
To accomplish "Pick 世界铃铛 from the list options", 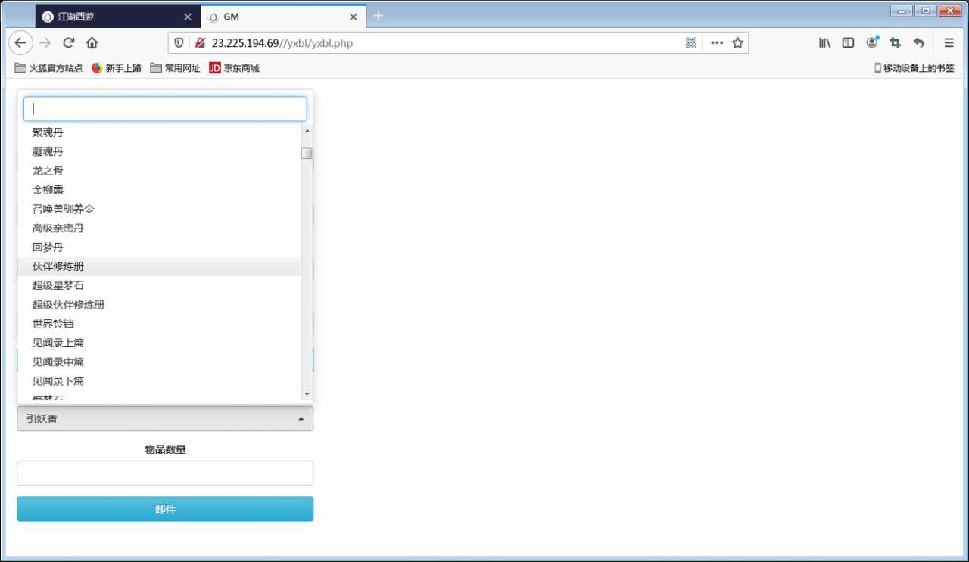I will [x=159, y=324].
